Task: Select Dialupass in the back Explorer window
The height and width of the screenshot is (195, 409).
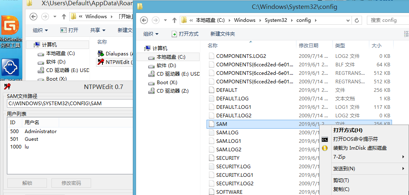Action: pos(116,54)
